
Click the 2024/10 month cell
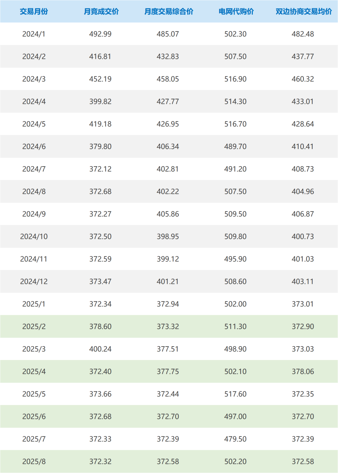(x=34, y=236)
